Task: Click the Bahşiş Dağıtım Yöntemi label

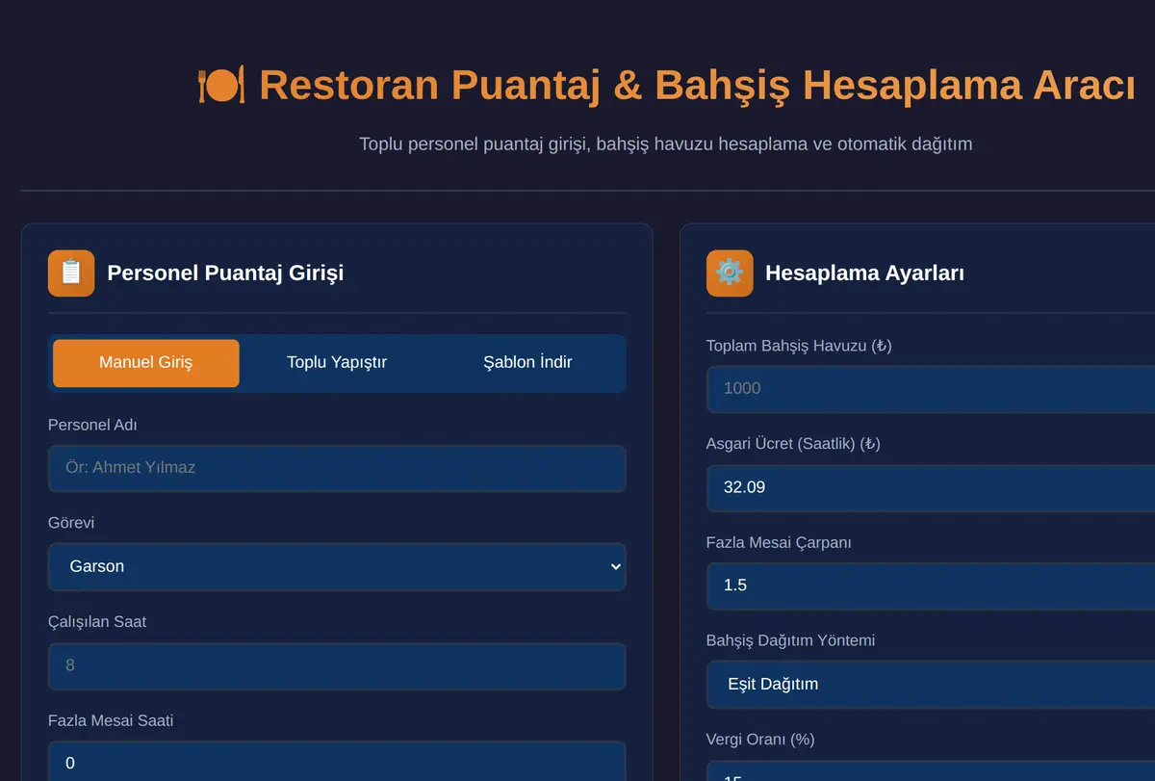Action: coord(790,641)
